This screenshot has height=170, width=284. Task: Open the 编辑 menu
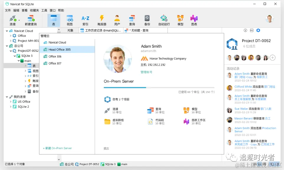16,10
